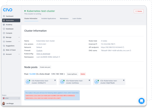
Task: Click the 1 CPU spec badge
Action: (53, 74)
